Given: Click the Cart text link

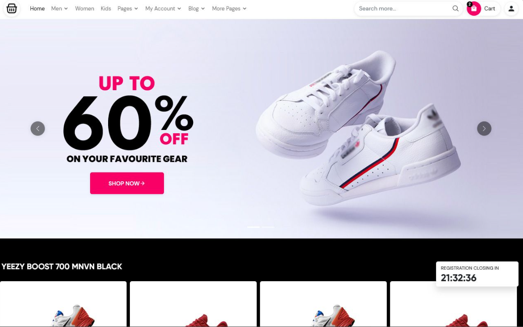Looking at the screenshot, I should click(489, 9).
